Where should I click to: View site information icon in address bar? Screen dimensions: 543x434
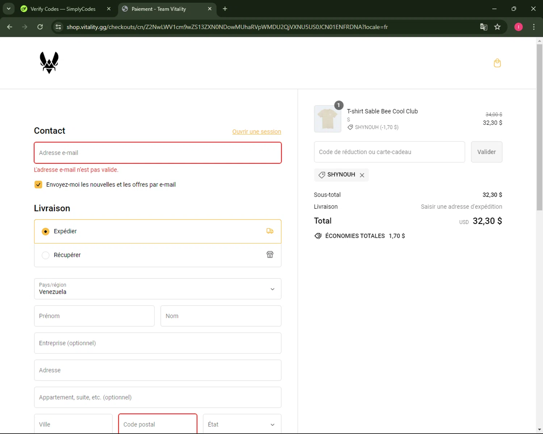tap(58, 27)
